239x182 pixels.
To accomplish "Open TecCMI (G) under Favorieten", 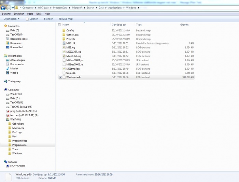I will (x=16, y=34).
